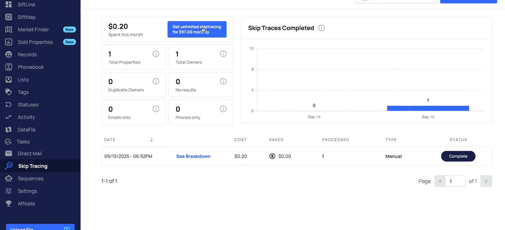
Task: Click the Market Finder map icon
Action: pyautogui.click(x=9, y=29)
